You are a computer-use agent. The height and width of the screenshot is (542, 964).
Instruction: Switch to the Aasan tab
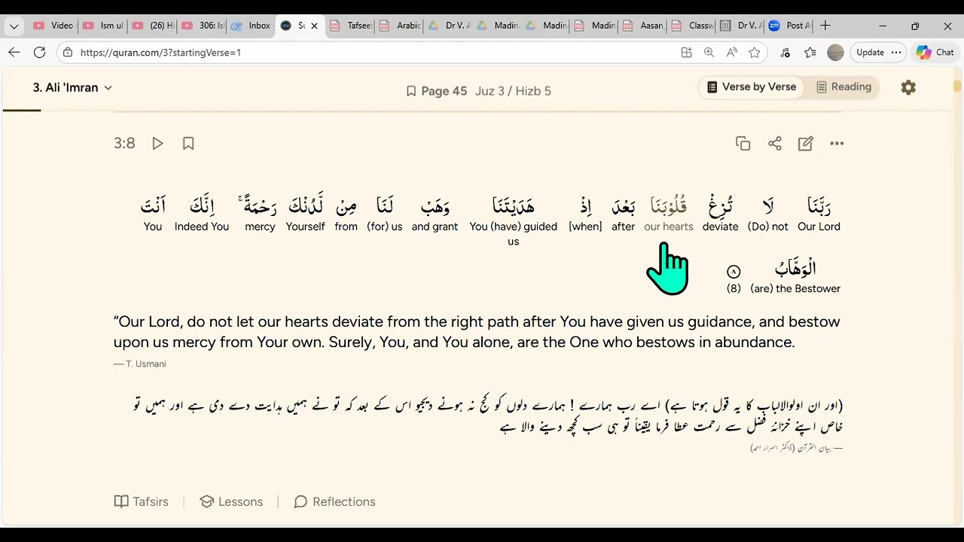pyautogui.click(x=644, y=26)
